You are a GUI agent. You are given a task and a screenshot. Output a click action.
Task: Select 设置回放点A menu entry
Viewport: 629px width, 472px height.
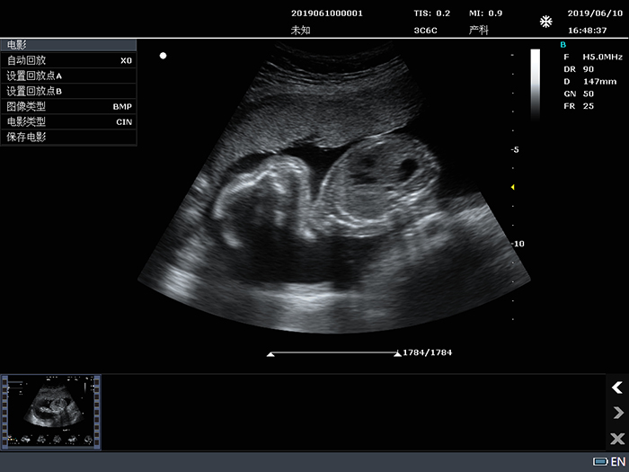(x=68, y=76)
